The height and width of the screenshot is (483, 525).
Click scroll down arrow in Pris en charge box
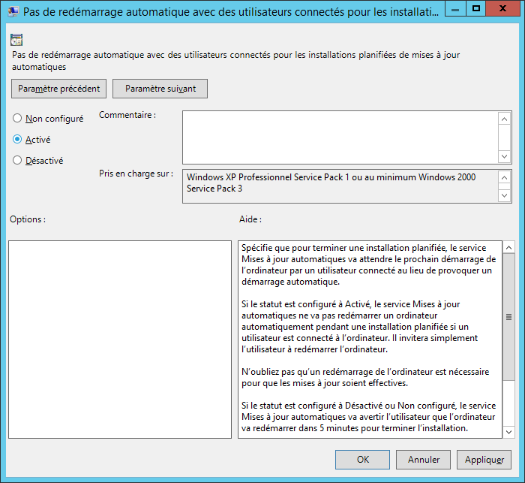[505, 195]
